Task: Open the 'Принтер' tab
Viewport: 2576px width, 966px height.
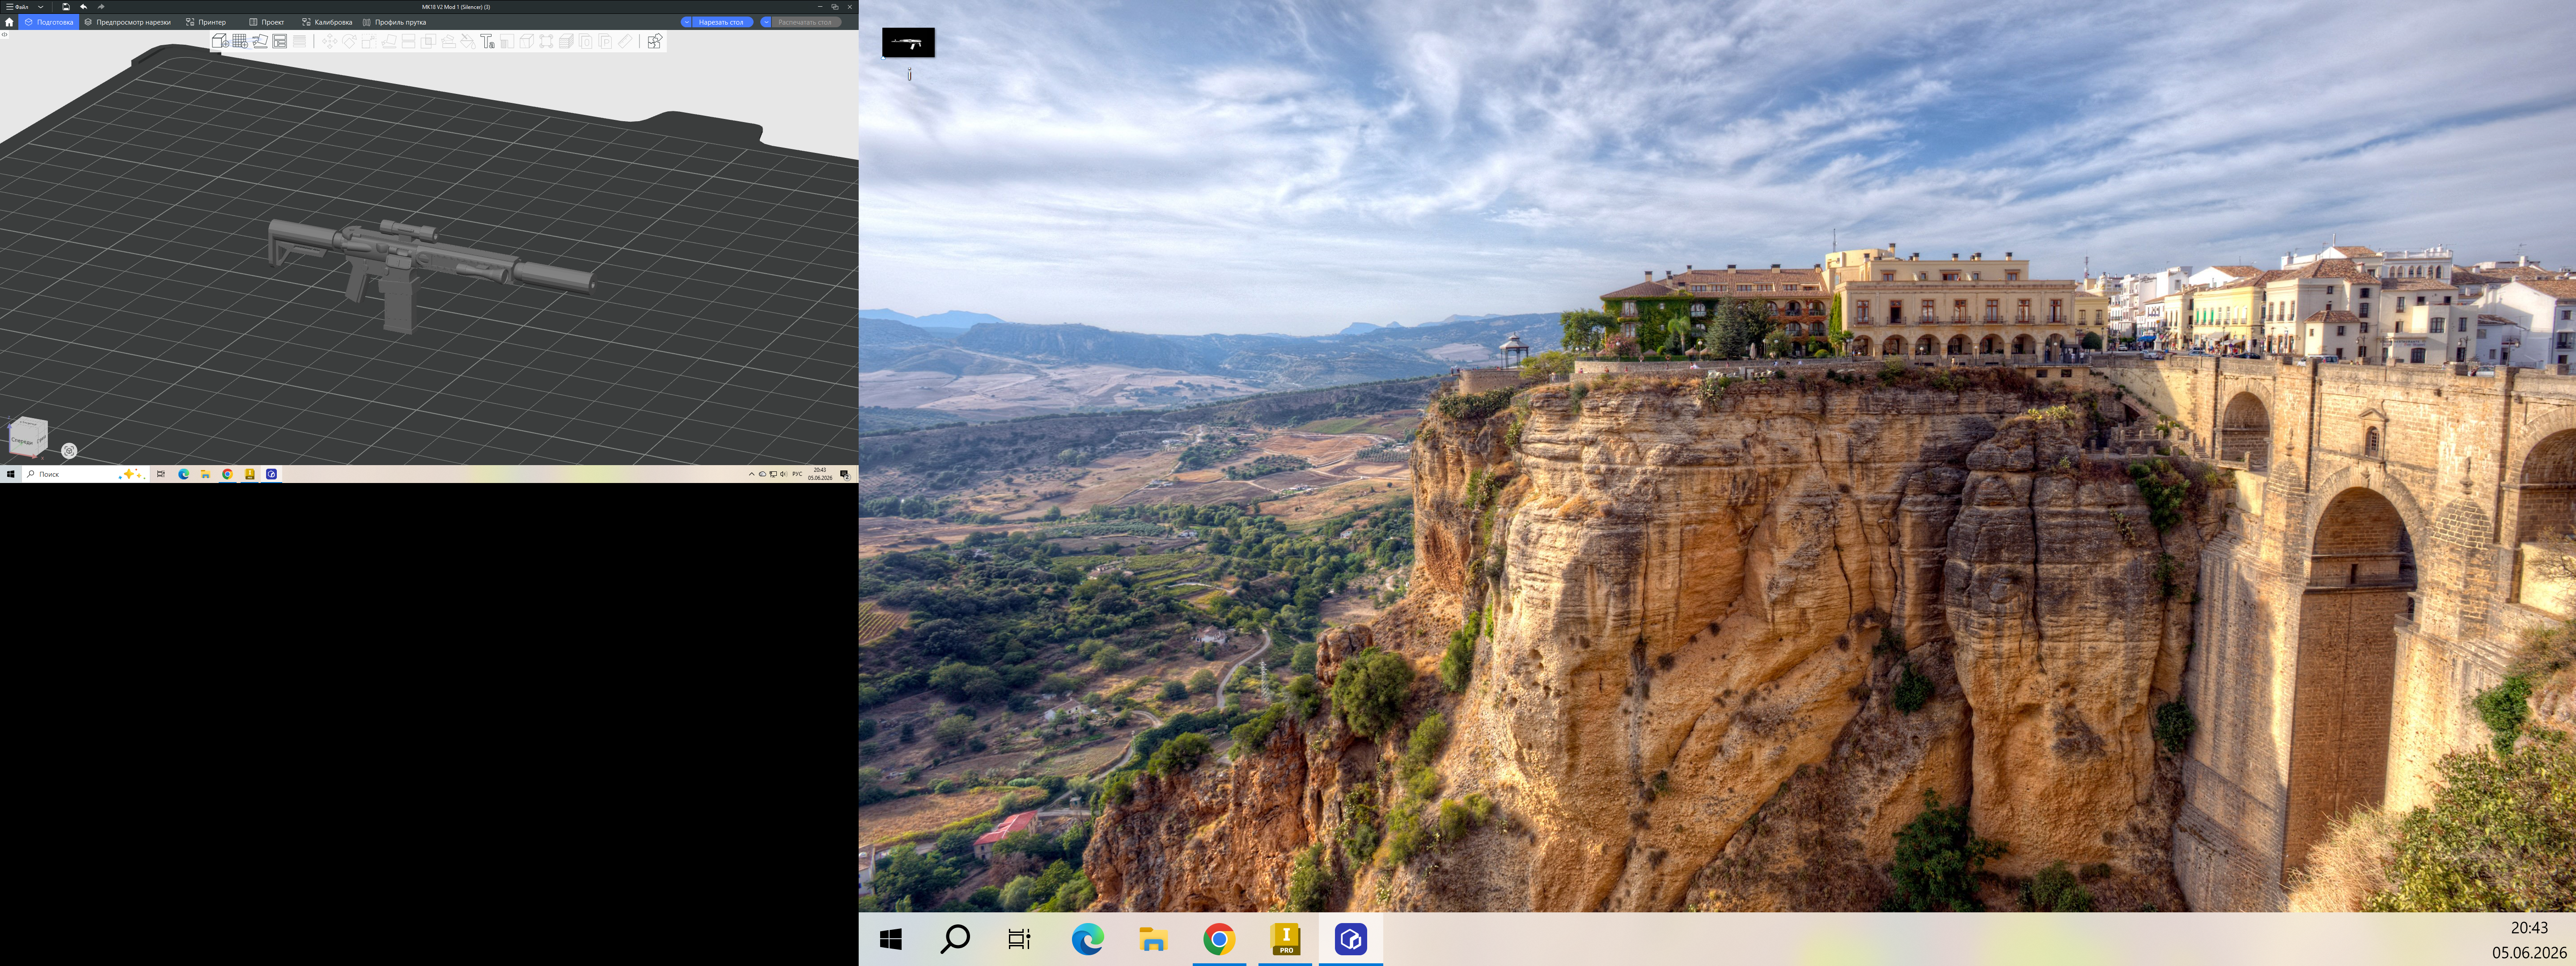Action: point(206,22)
